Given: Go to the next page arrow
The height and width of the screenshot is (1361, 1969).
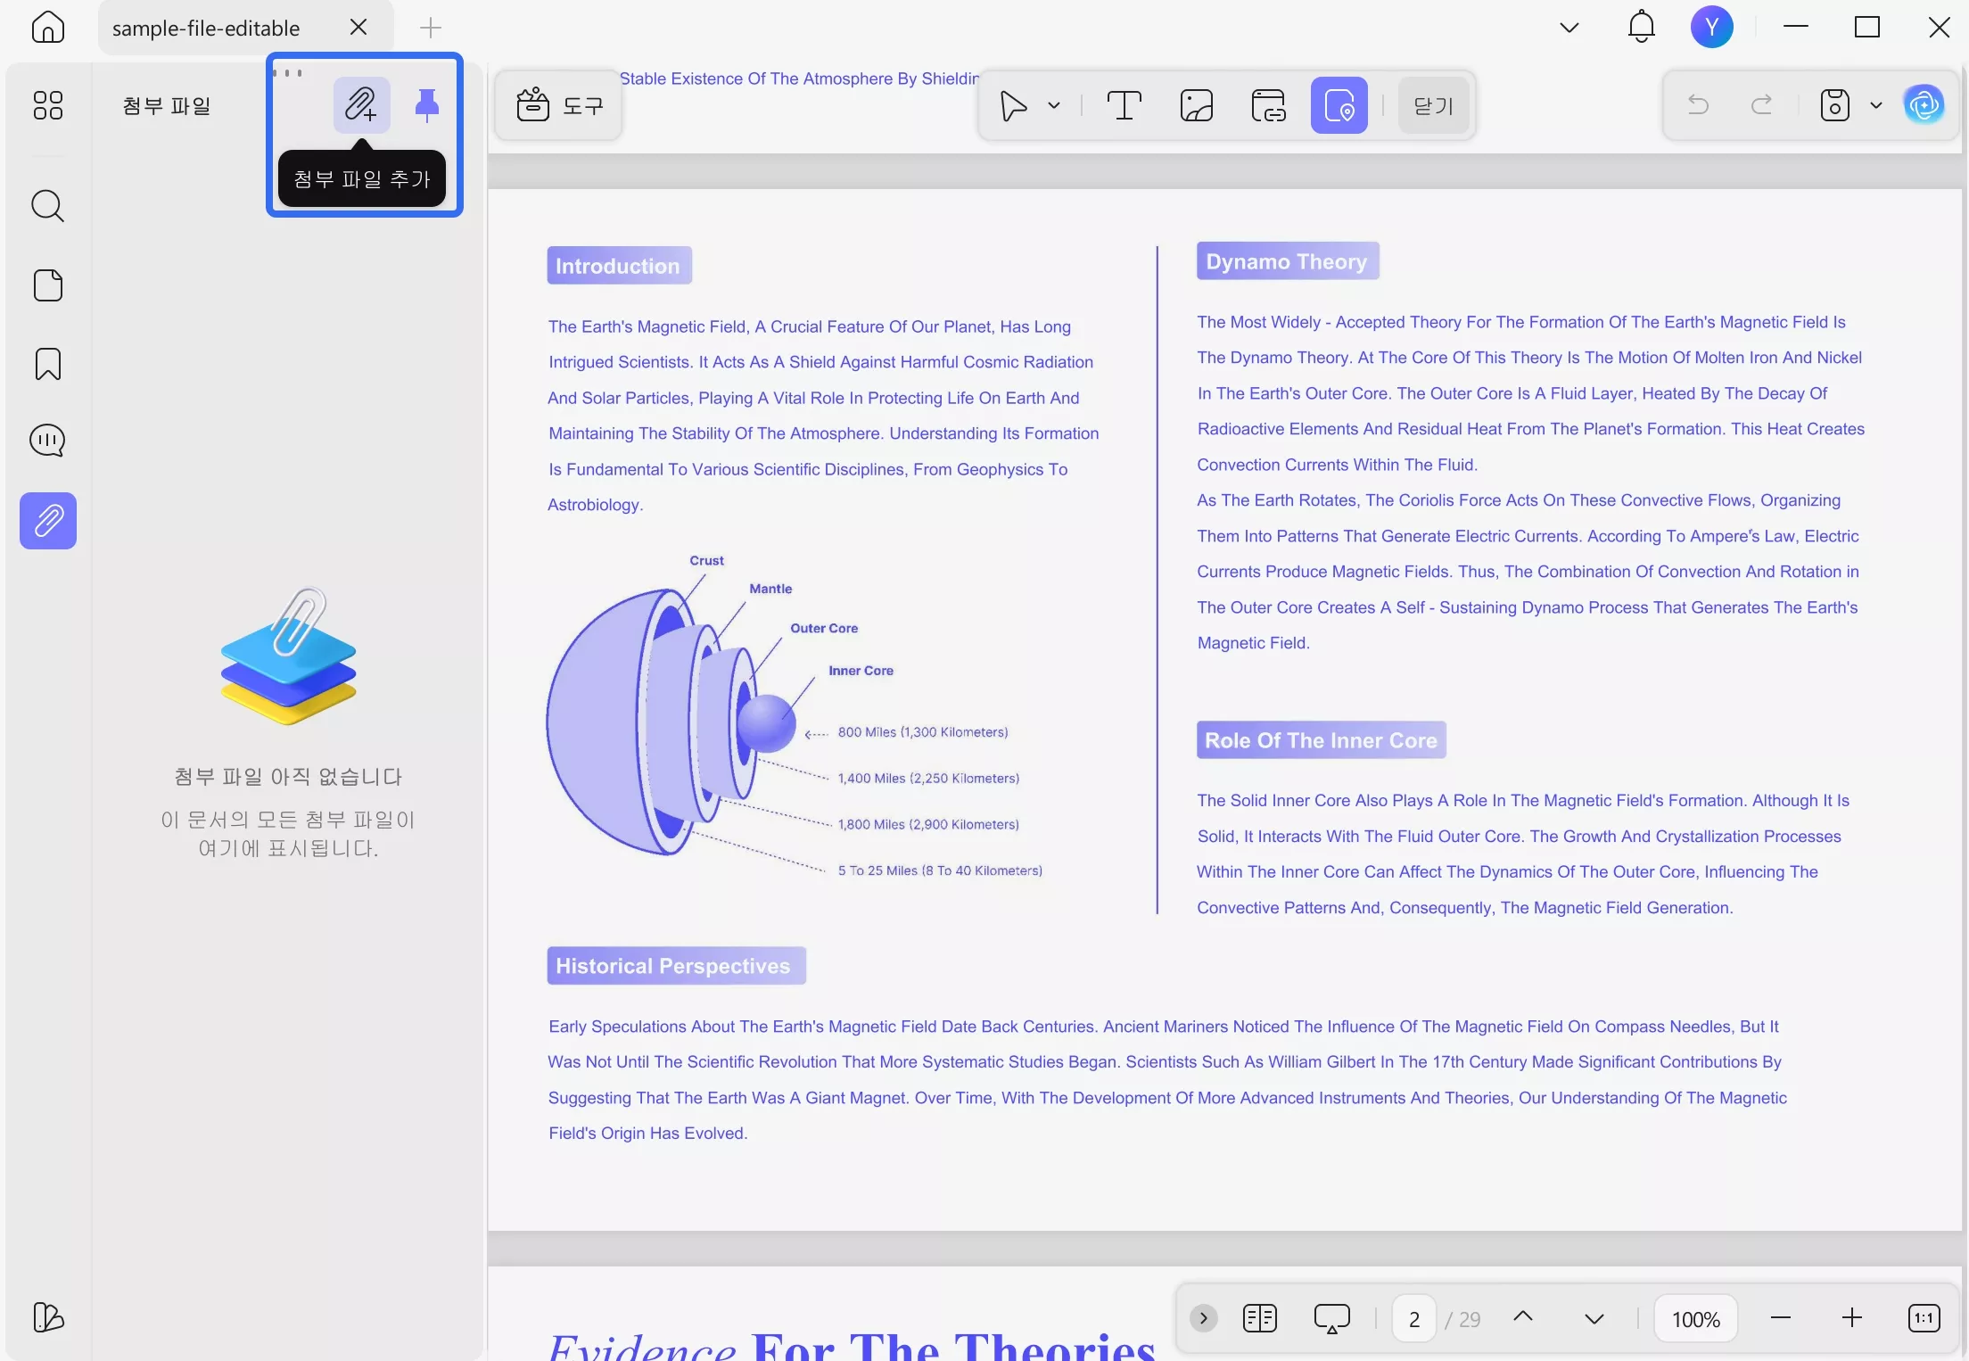Looking at the screenshot, I should (x=1594, y=1318).
